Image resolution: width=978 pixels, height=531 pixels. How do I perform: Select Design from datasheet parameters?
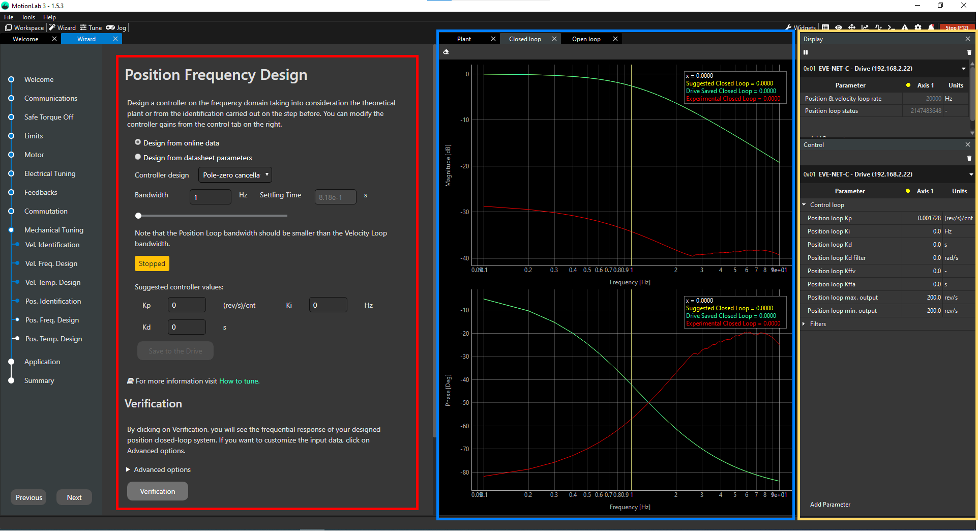[138, 157]
